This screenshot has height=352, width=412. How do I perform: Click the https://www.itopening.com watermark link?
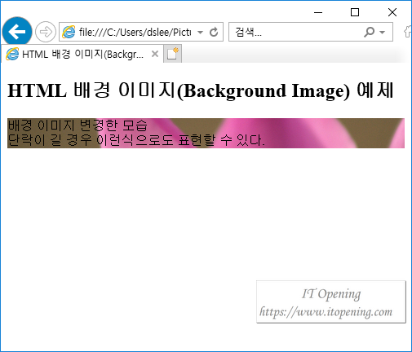coord(326,311)
